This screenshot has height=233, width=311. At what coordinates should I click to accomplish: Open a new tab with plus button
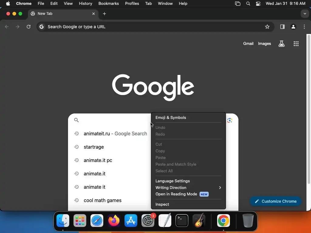104,14
